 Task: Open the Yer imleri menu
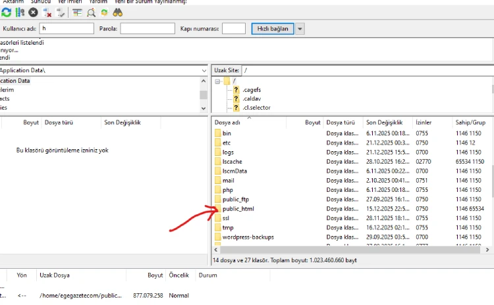70,1
